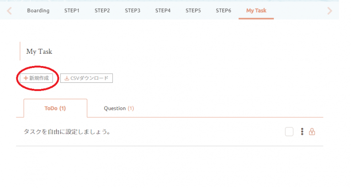Click the orange lock icon on task
The height and width of the screenshot is (188, 351).
pos(312,132)
